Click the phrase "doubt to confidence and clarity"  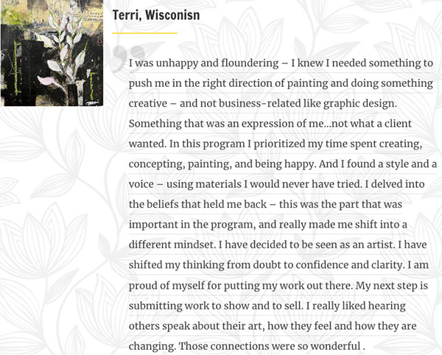tap(327, 265)
